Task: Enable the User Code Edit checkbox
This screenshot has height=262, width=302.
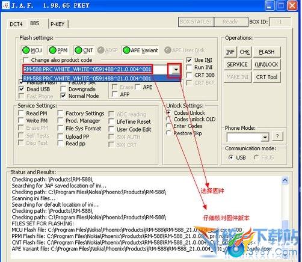Action: click(111, 129)
